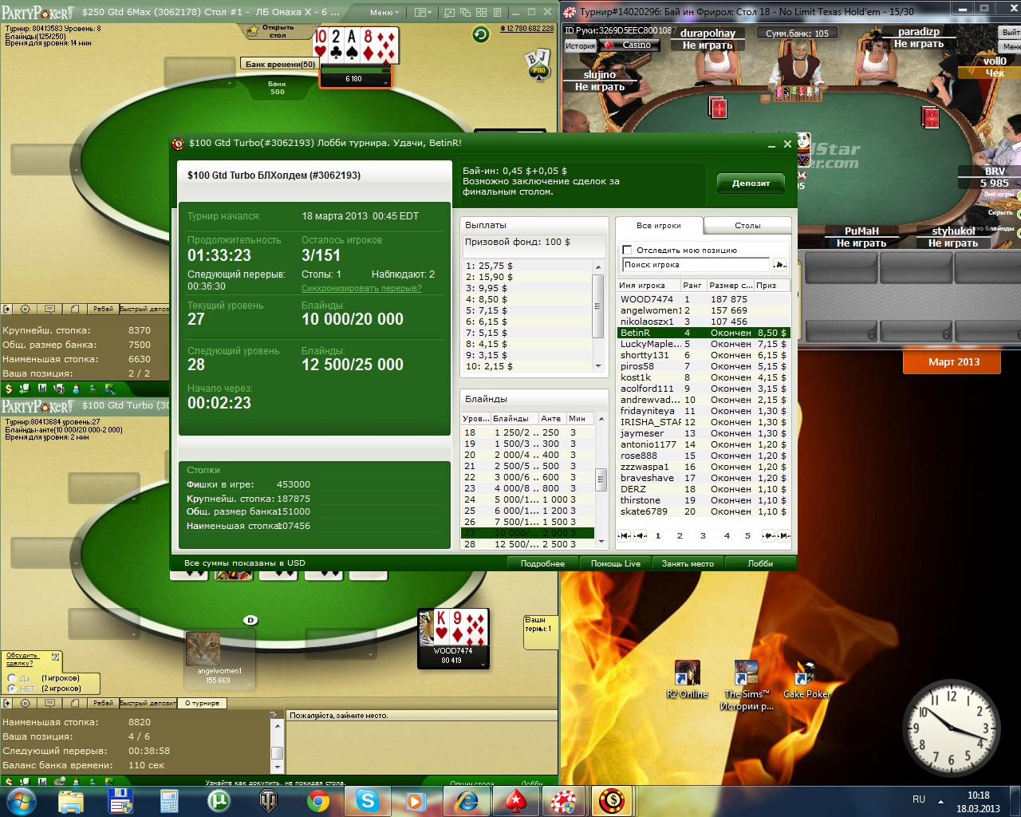Open the 'Меню' dropdown in PartyPoker title bar
Image resolution: width=1021 pixels, height=817 pixels.
pos(384,13)
